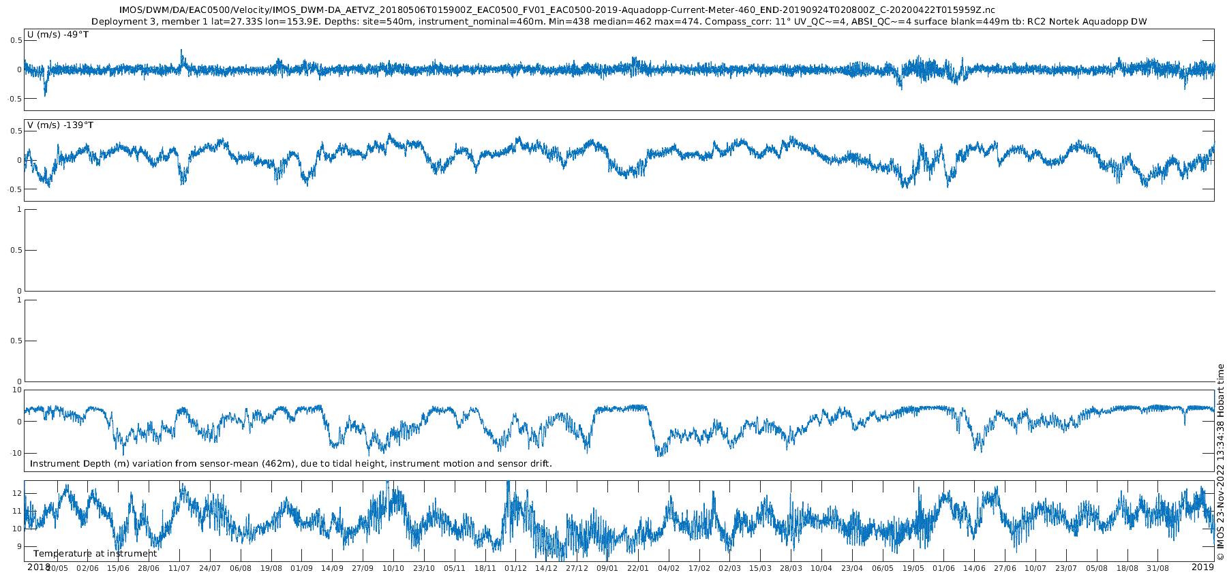Click the '2018' year label on the time axis
This screenshot has width=1227, height=579.
tap(39, 567)
